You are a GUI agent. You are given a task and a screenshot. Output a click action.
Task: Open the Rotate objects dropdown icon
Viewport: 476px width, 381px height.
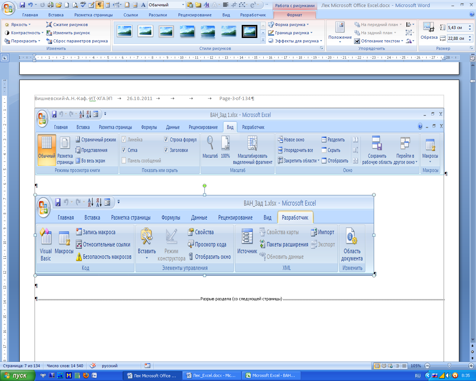click(x=410, y=41)
